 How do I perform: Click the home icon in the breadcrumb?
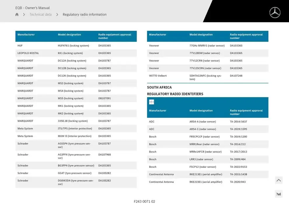17,15
